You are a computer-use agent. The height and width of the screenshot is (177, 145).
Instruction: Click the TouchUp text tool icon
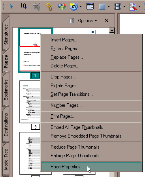coord(133,7)
